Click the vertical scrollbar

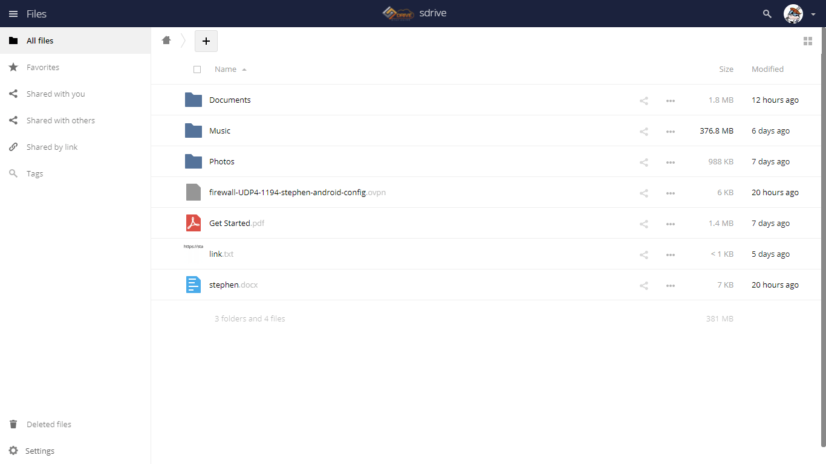pyautogui.click(x=823, y=242)
